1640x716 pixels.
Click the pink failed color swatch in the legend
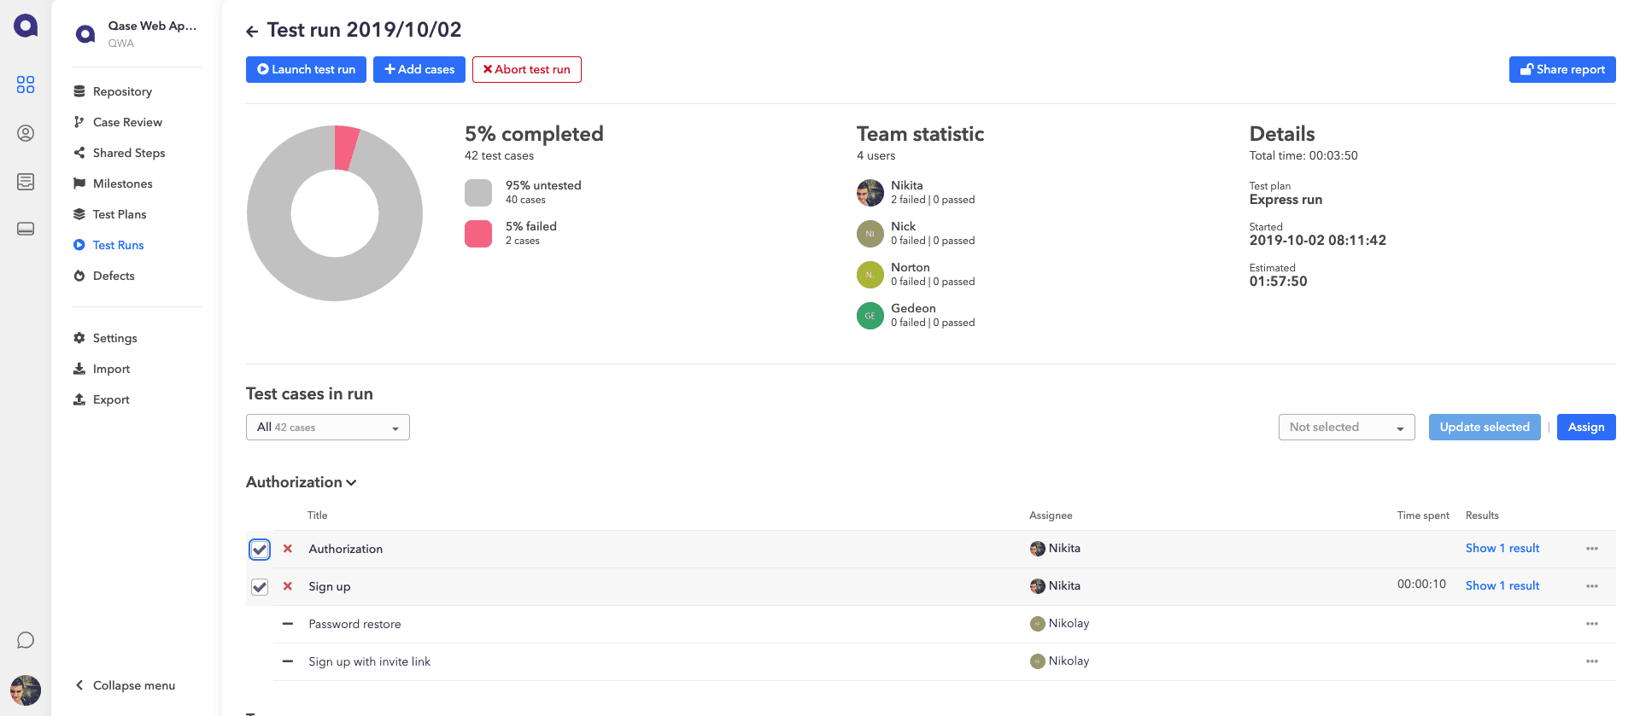click(x=478, y=234)
